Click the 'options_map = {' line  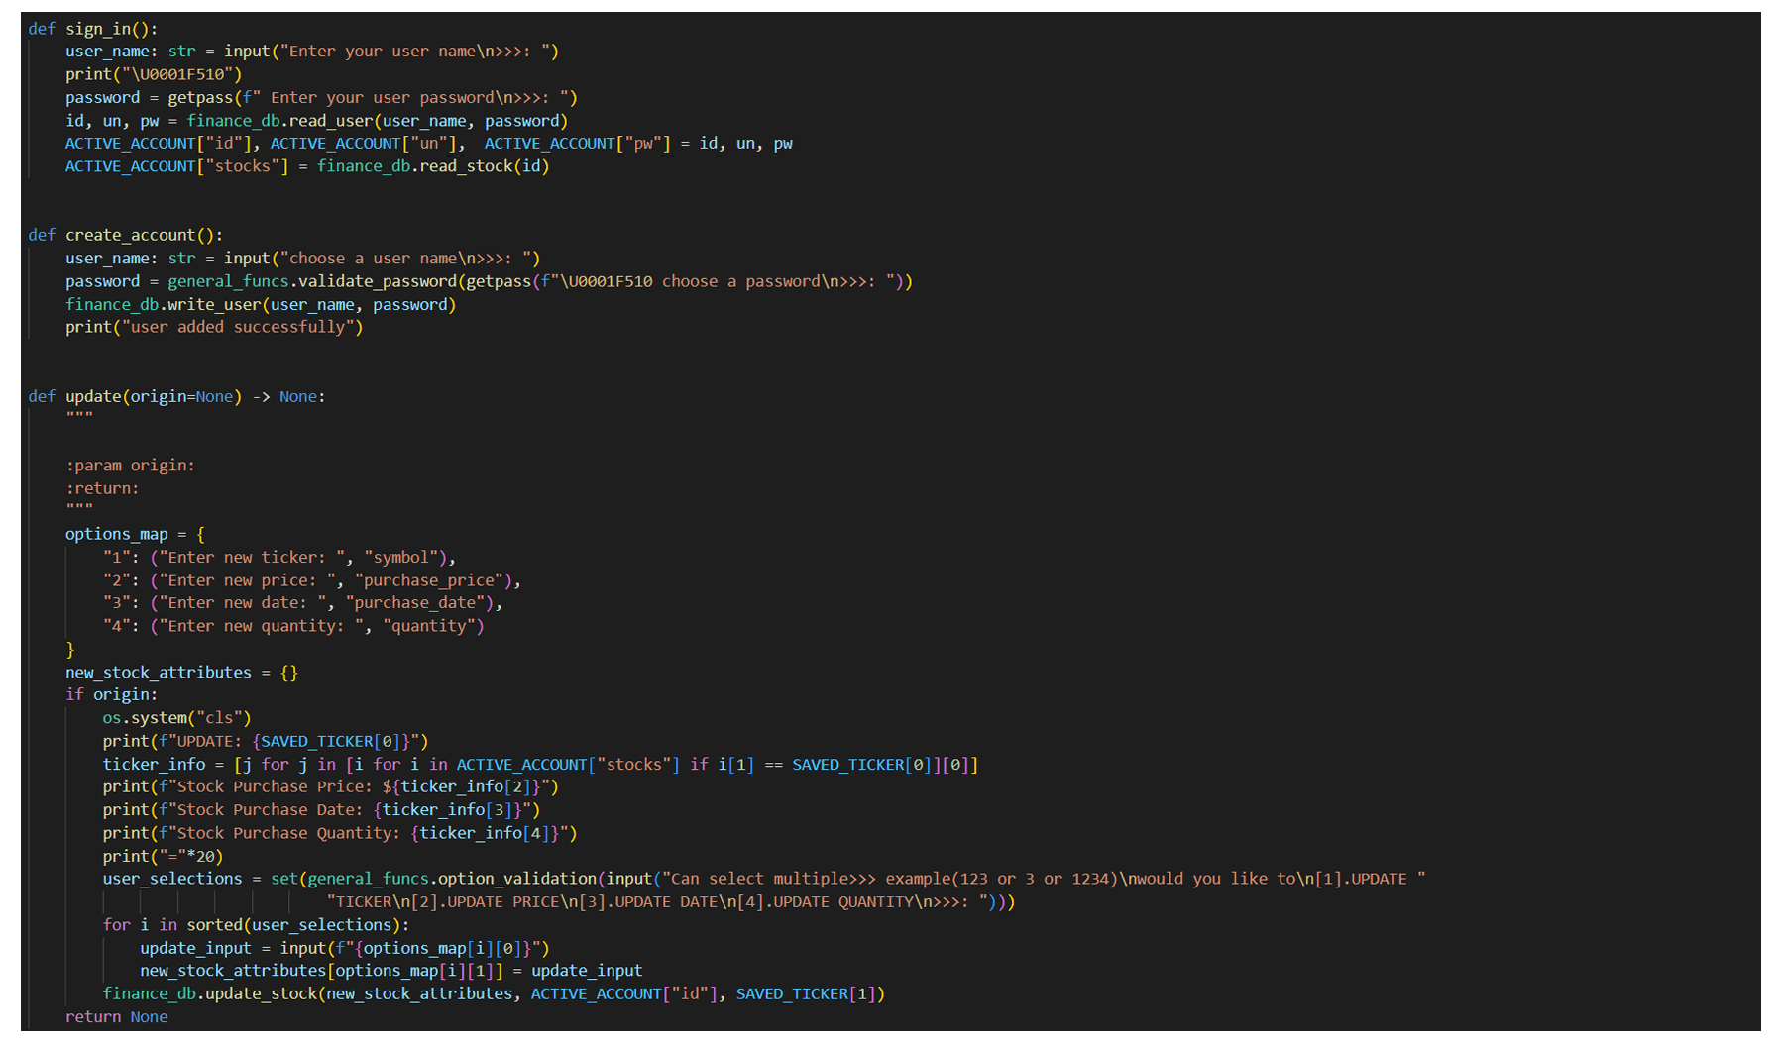coord(135,534)
